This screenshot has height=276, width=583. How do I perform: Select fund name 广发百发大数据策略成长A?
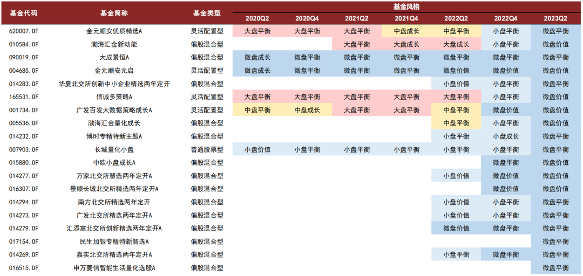click(114, 111)
